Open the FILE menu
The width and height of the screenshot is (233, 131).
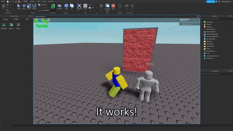click(3, 1)
